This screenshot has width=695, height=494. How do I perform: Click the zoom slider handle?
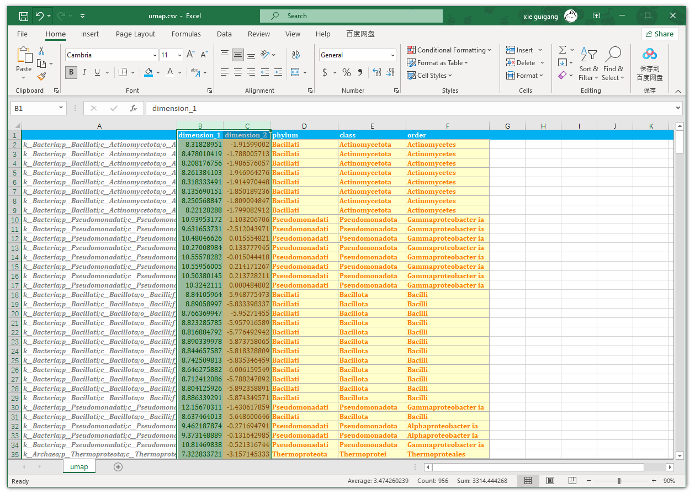pos(619,481)
